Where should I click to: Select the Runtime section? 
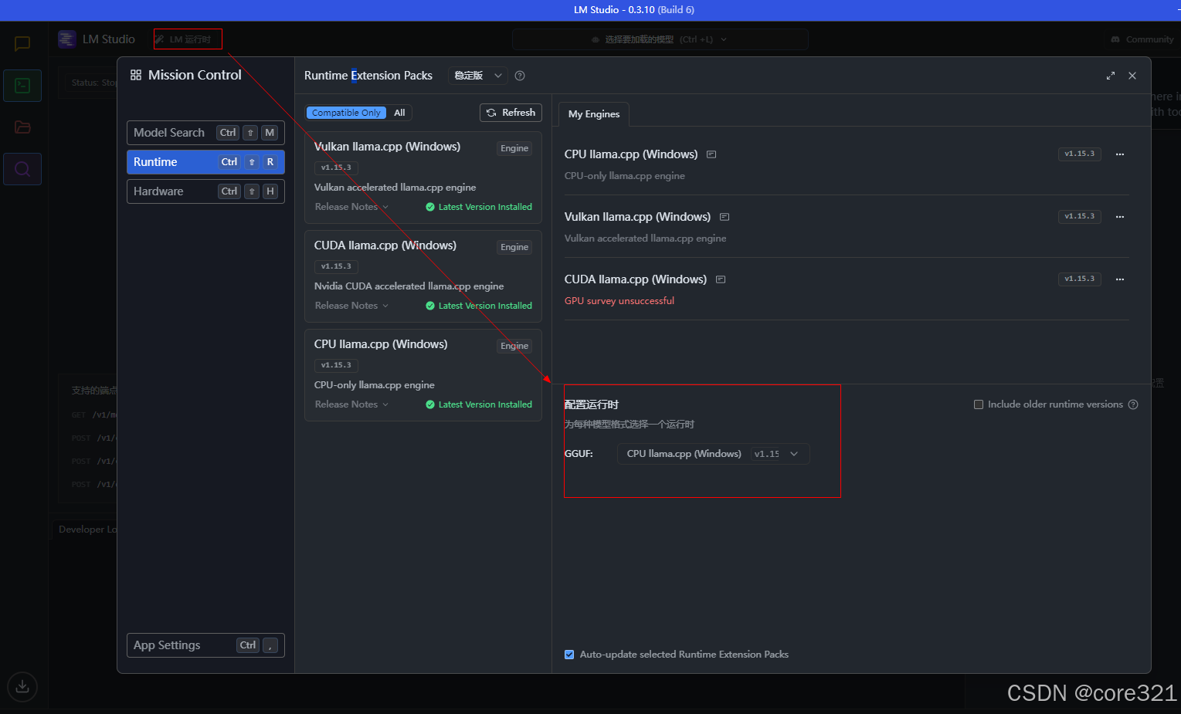tap(205, 162)
